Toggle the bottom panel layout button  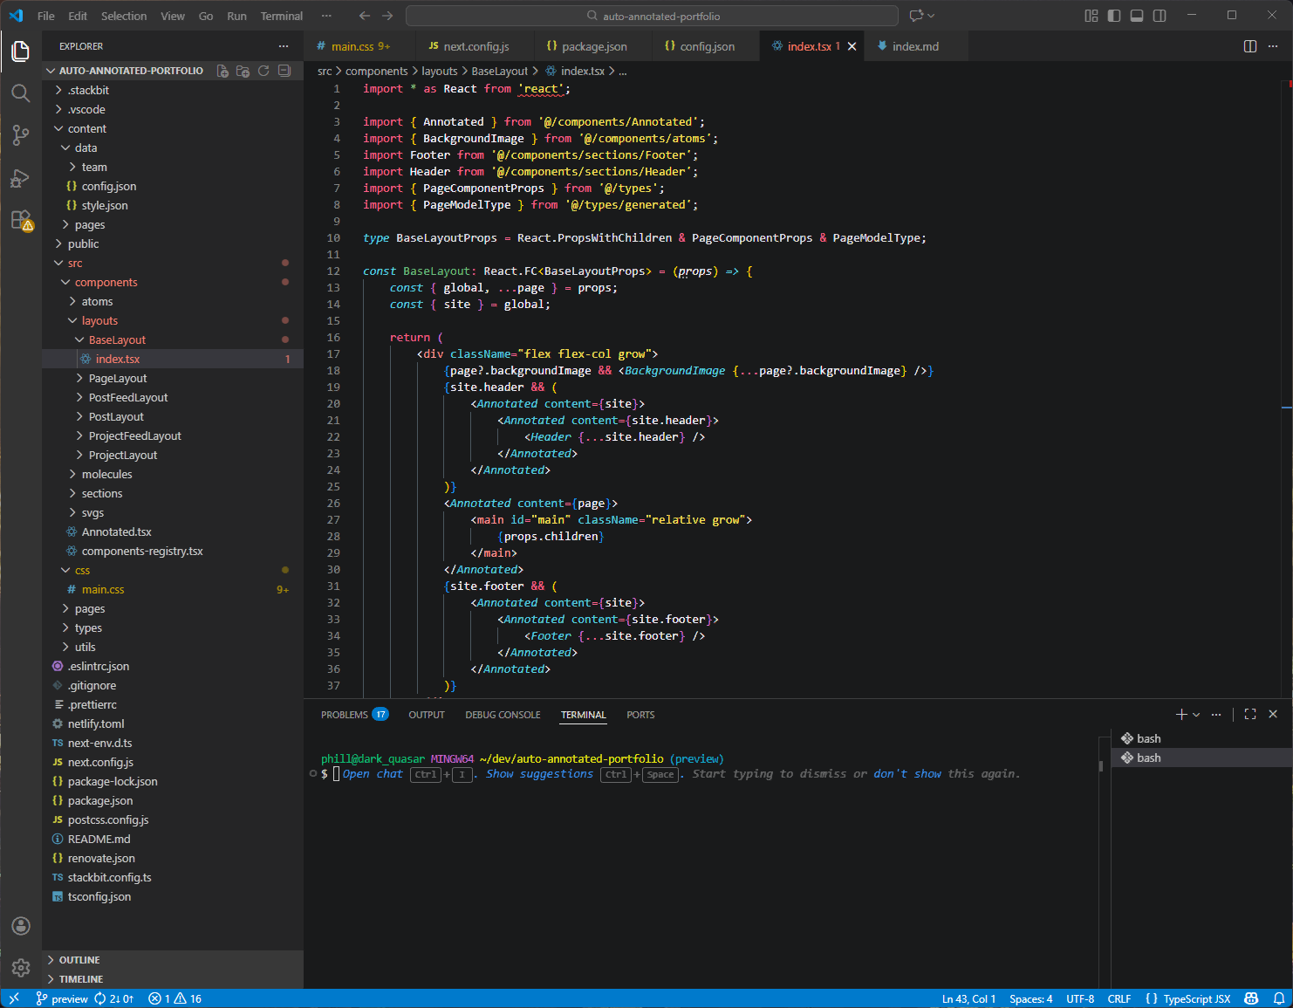click(x=1137, y=16)
